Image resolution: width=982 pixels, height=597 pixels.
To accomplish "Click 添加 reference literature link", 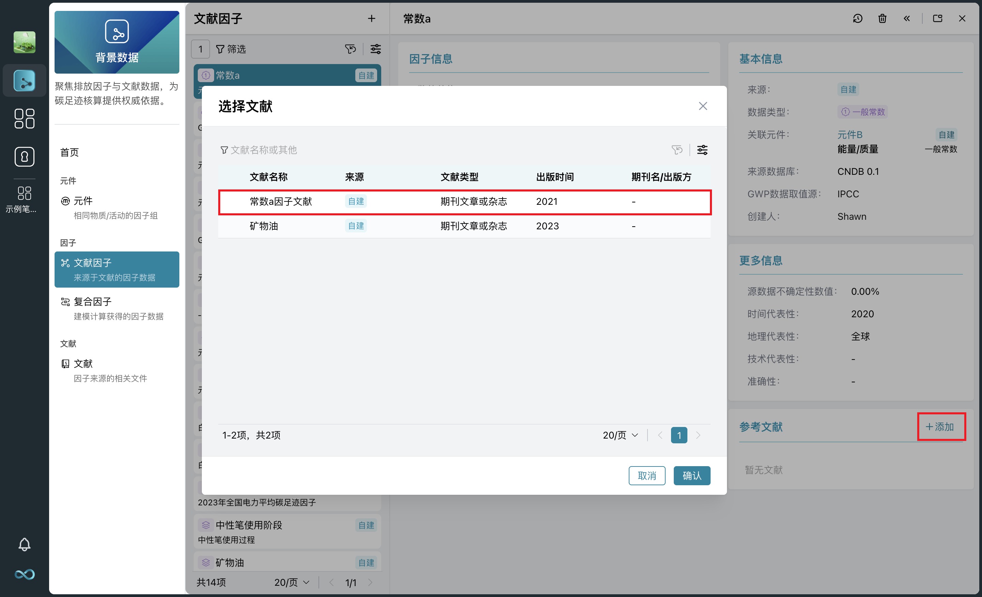I will (x=940, y=427).
